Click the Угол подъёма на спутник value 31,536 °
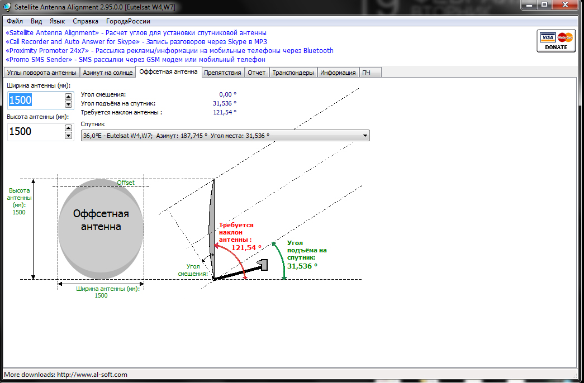The width and height of the screenshot is (584, 383). (x=225, y=103)
